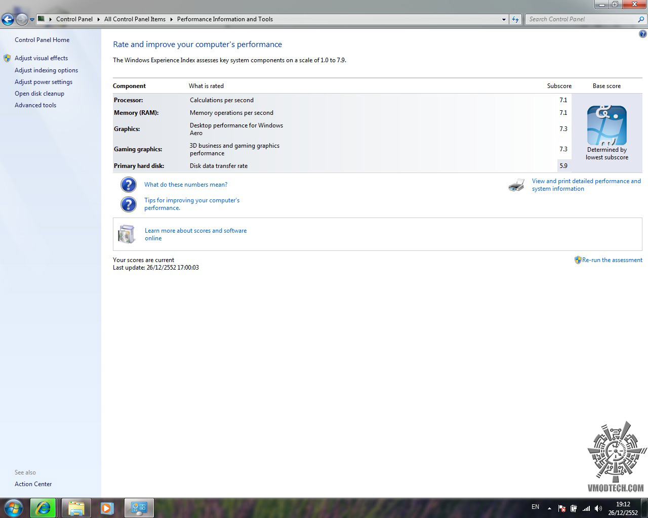Go to Control Panel Home
Viewport: 648px width, 518px height.
(x=42, y=40)
